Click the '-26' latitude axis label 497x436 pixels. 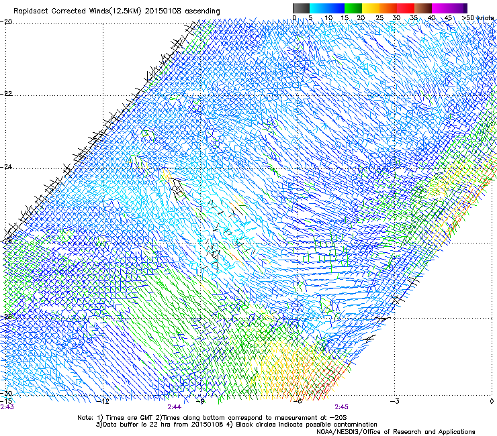[6, 241]
